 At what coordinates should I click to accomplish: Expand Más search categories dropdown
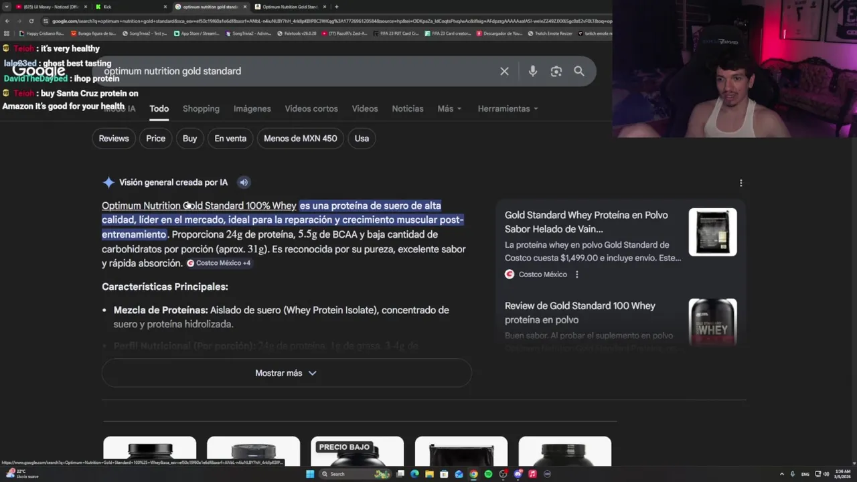pyautogui.click(x=449, y=108)
